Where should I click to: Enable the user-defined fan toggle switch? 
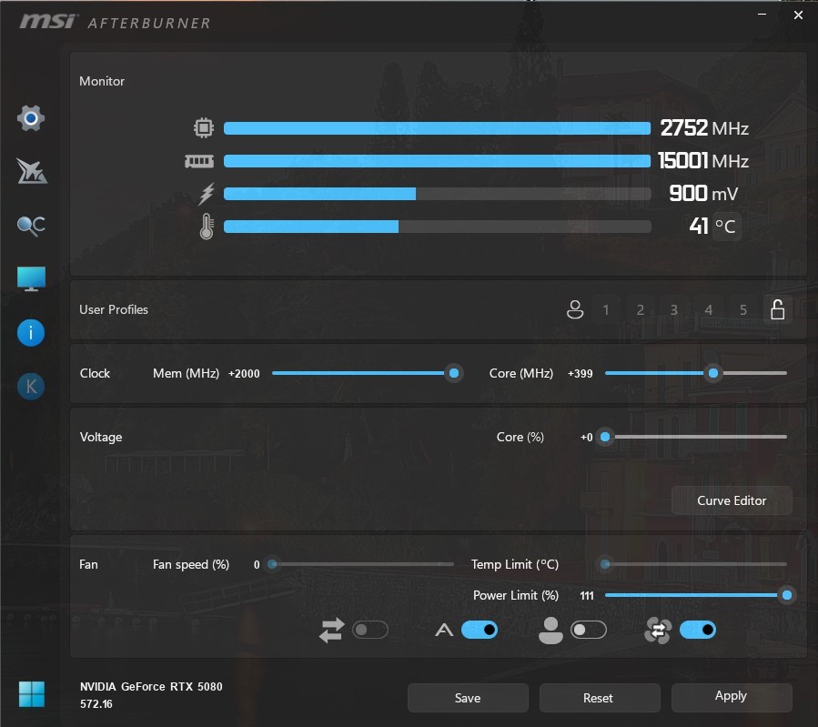[x=589, y=630]
